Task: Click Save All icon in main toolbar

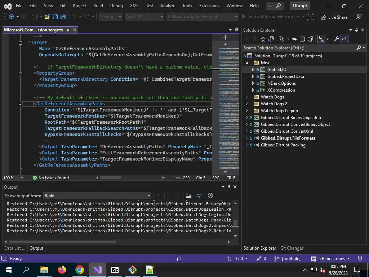Action: pos(63,17)
